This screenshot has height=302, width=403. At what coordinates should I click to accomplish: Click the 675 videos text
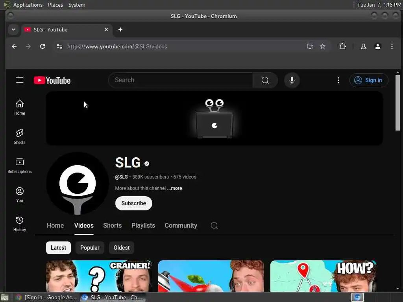(x=185, y=177)
